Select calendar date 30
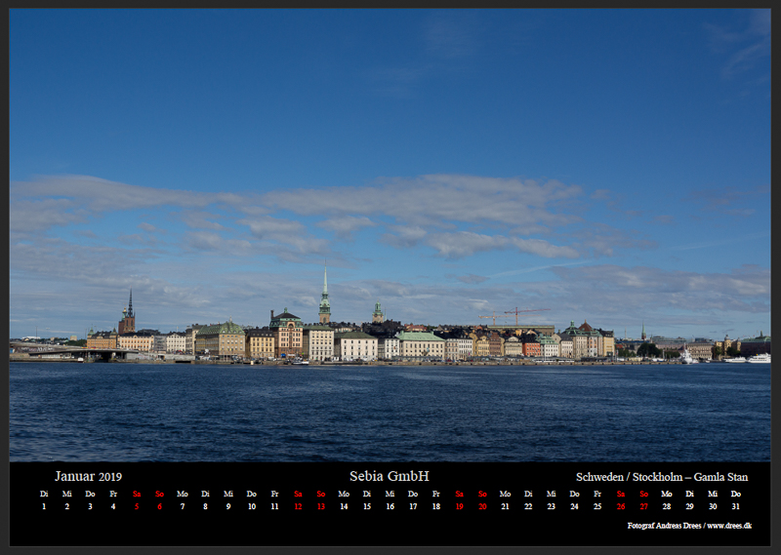Screen dimensions: 781x555 pos(713,506)
